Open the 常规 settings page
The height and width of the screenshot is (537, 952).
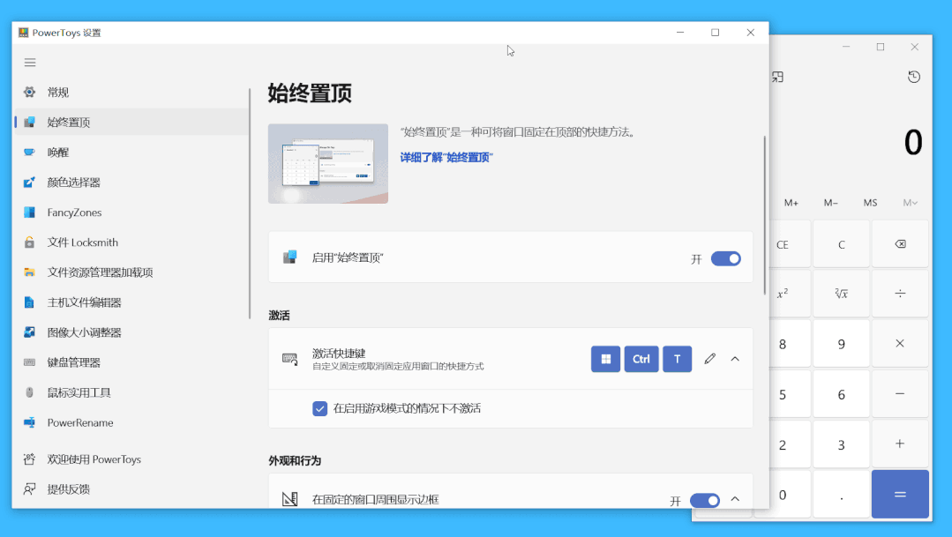[x=131, y=93]
